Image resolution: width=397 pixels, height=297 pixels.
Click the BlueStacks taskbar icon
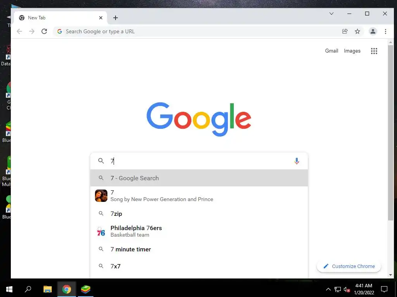click(x=86, y=289)
